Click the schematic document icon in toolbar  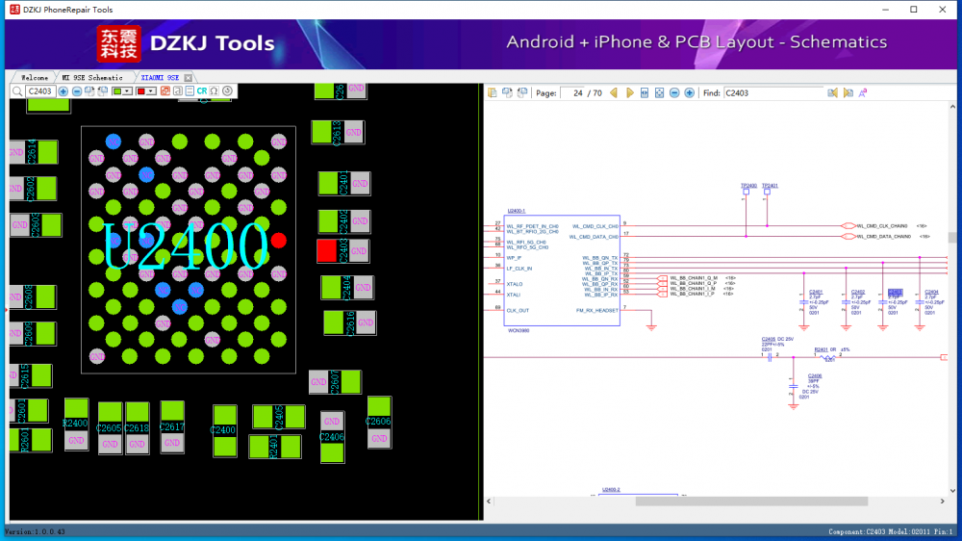coord(492,92)
